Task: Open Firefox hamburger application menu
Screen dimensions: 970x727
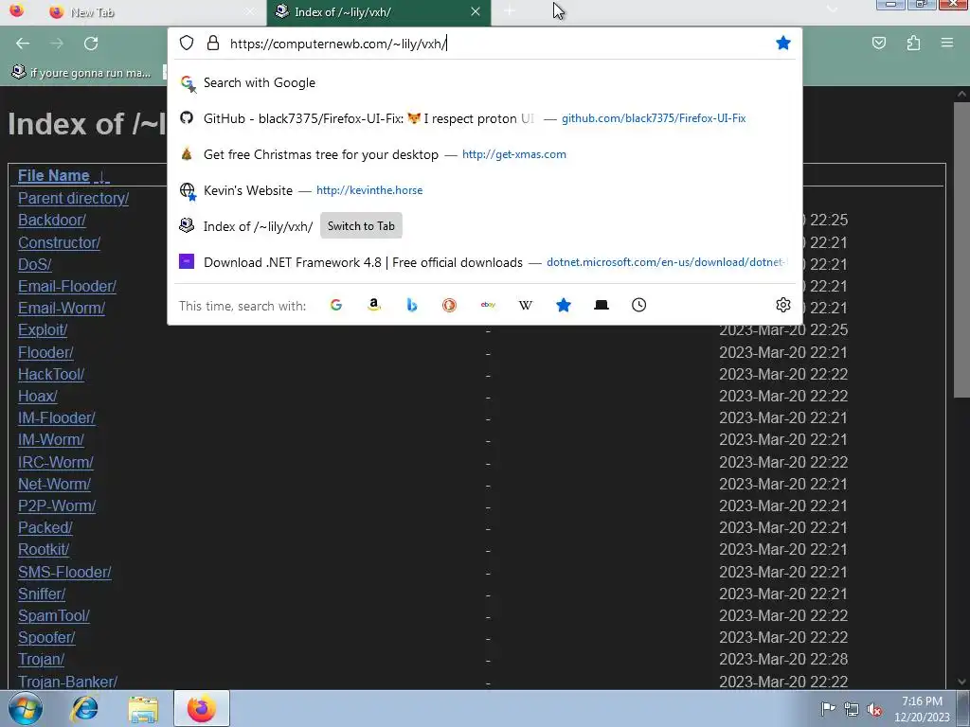Action: (946, 43)
